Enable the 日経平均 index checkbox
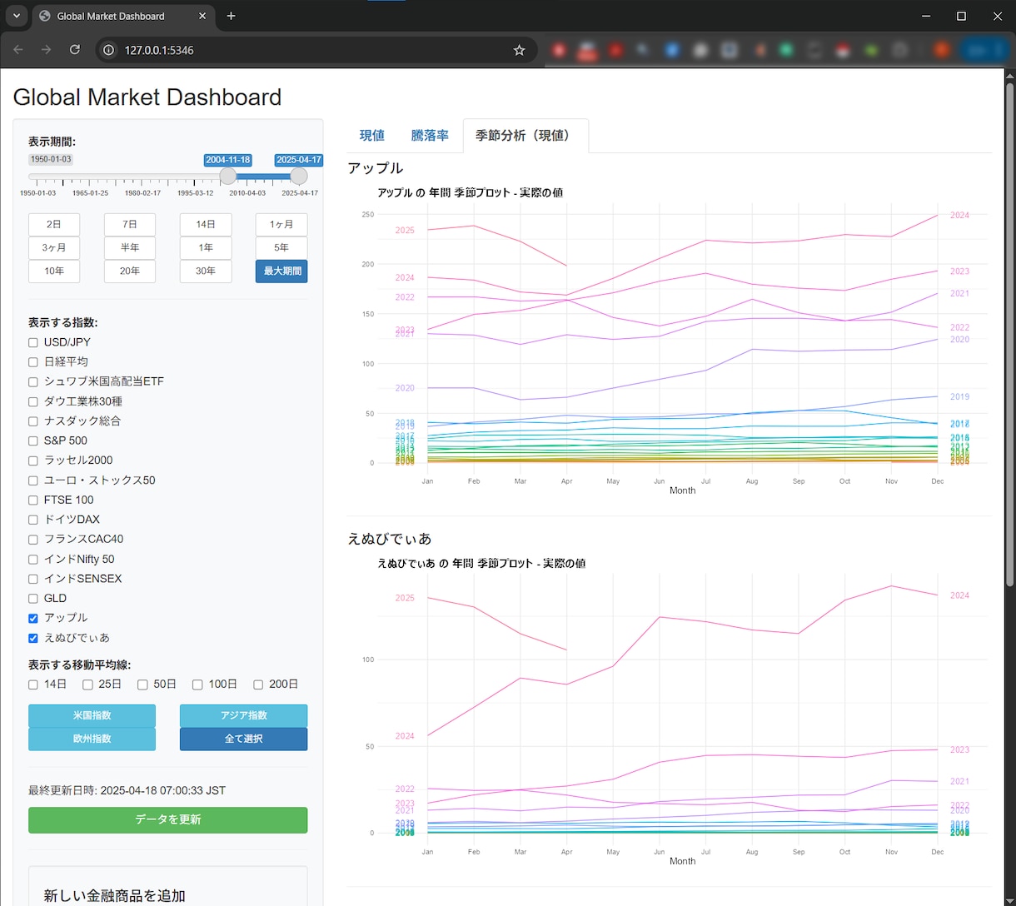Image resolution: width=1016 pixels, height=906 pixels. pyautogui.click(x=33, y=362)
